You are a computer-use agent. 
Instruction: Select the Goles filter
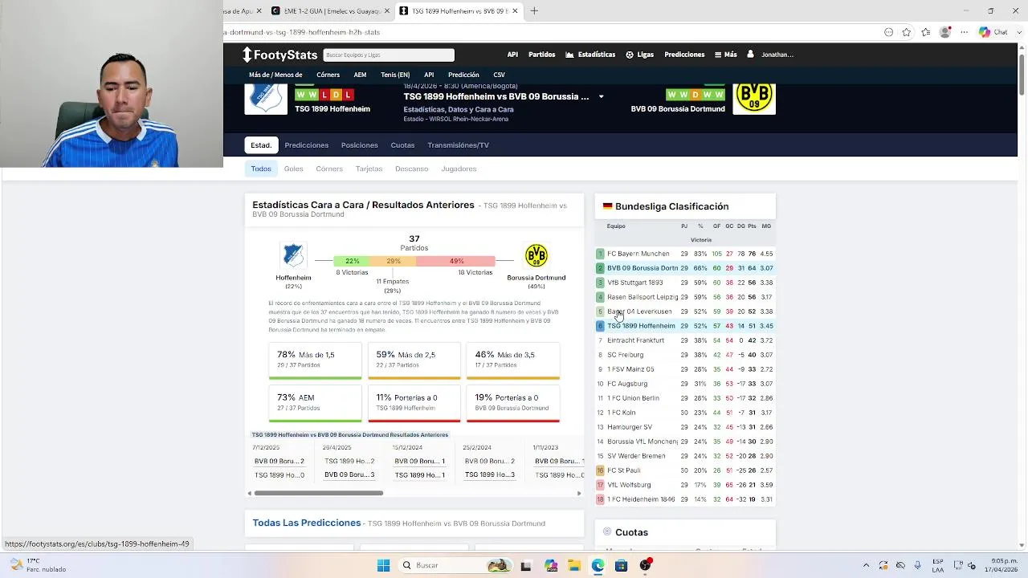[x=293, y=169]
